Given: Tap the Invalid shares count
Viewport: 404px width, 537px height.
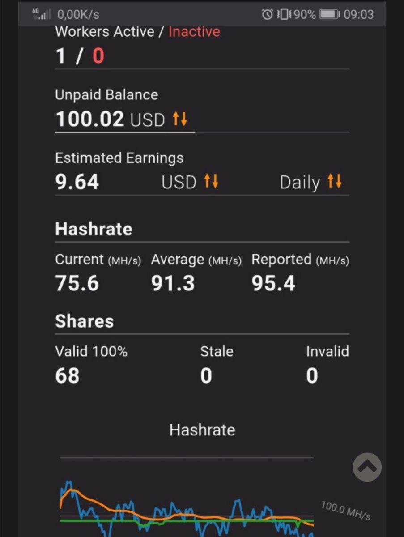Looking at the screenshot, I should (312, 375).
